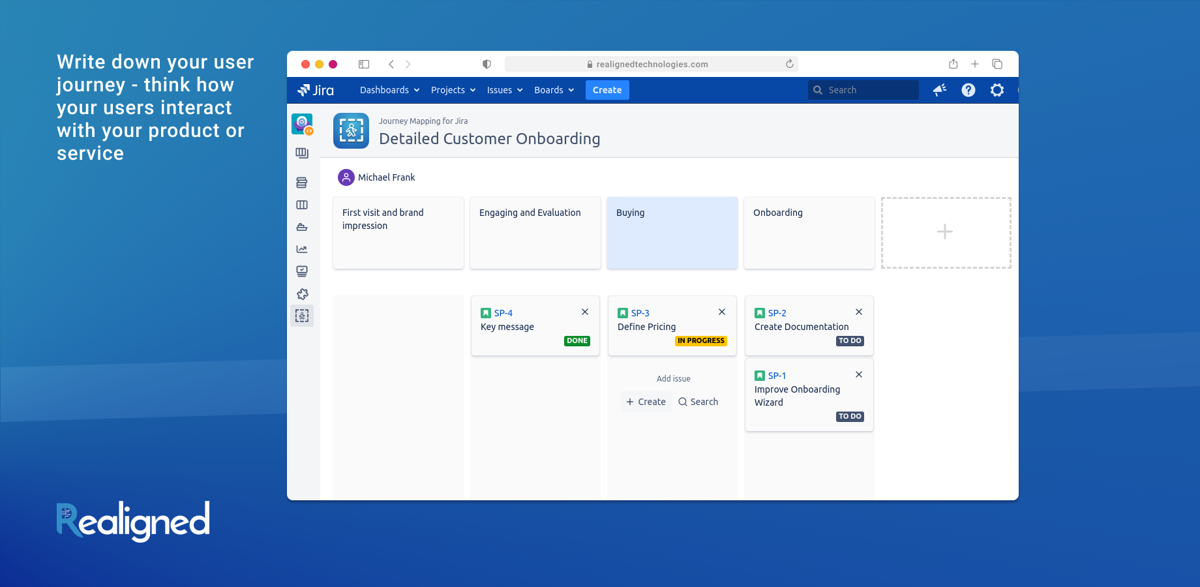This screenshot has width=1200, height=587.
Task: Open the project avatar in the sidebar
Action: (302, 124)
